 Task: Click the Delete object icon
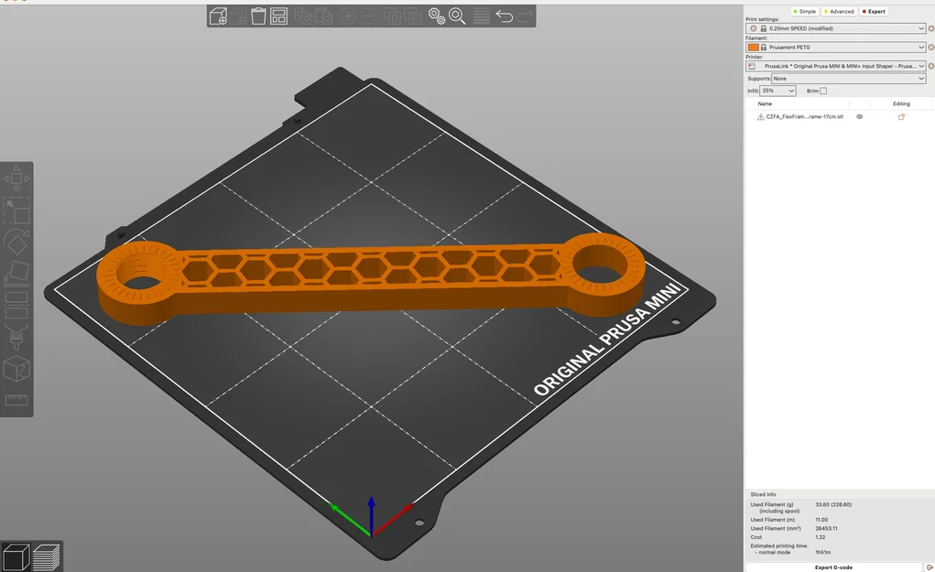(x=238, y=16)
